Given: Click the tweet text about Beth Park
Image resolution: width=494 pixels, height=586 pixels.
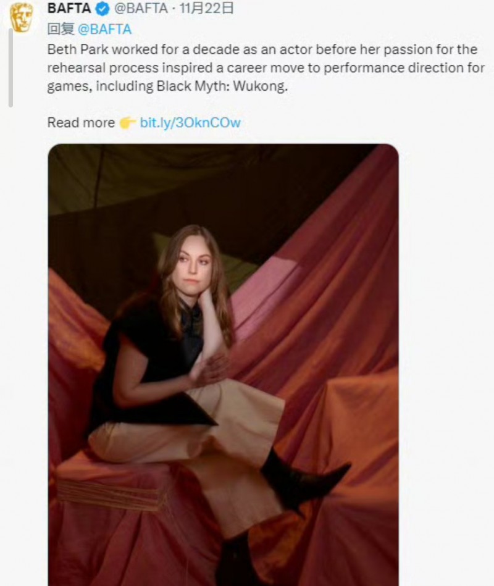Looking at the screenshot, I should click(x=266, y=68).
